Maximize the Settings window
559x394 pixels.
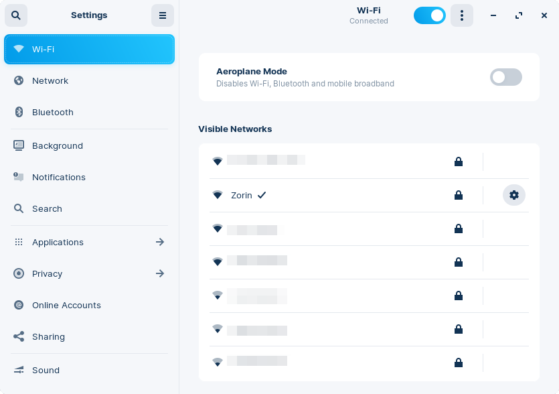(519, 15)
